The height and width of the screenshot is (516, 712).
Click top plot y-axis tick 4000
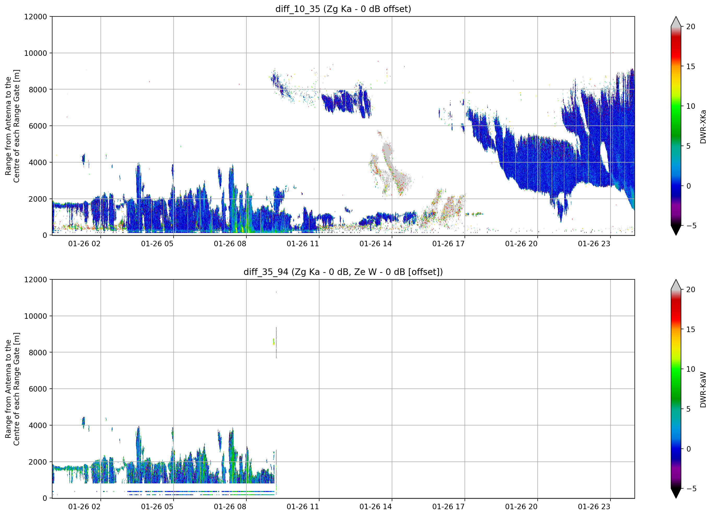(38, 162)
